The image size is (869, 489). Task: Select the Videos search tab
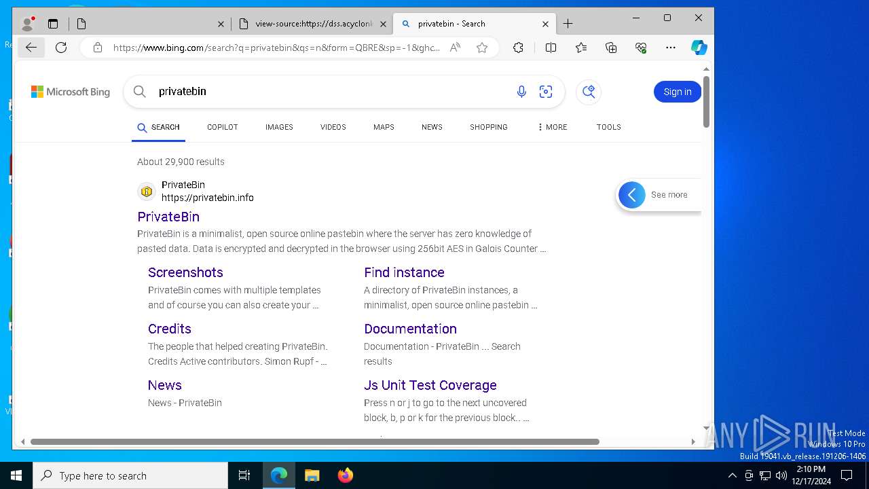click(333, 127)
